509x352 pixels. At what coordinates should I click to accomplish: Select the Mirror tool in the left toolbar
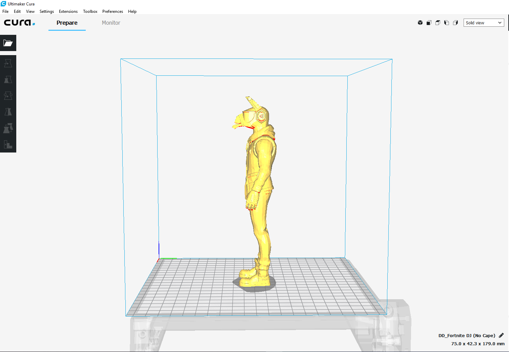click(x=8, y=112)
